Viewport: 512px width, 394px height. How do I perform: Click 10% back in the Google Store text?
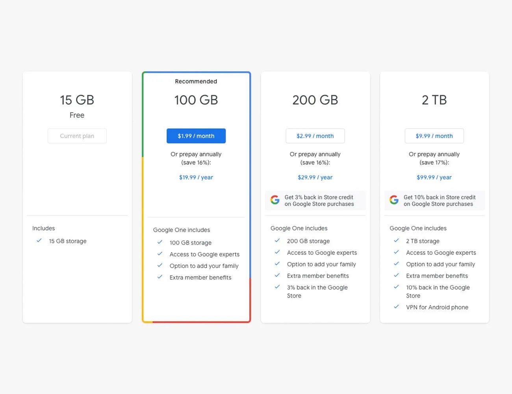pyautogui.click(x=438, y=292)
